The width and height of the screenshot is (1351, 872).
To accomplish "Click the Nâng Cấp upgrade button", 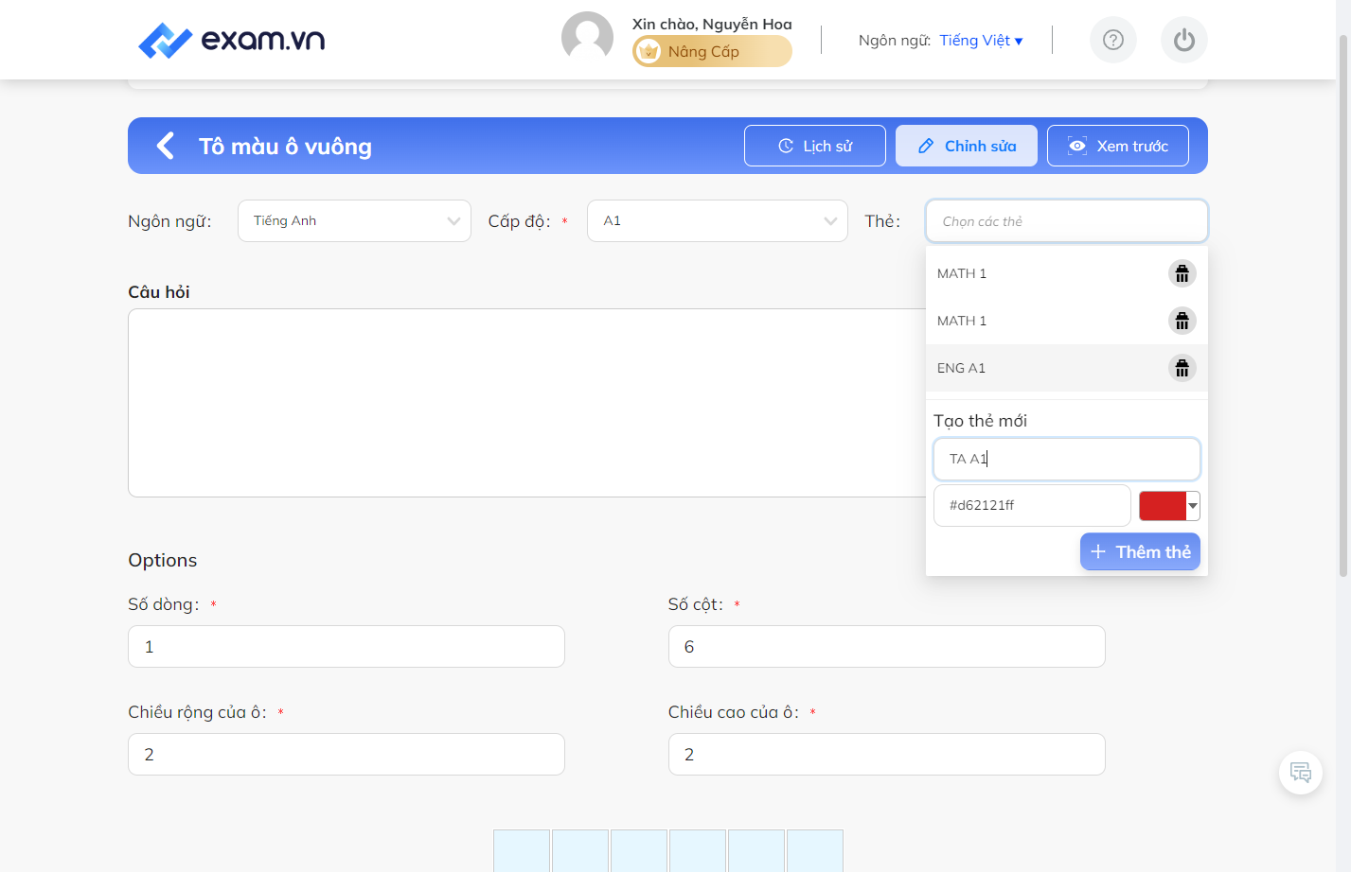I will pyautogui.click(x=712, y=51).
